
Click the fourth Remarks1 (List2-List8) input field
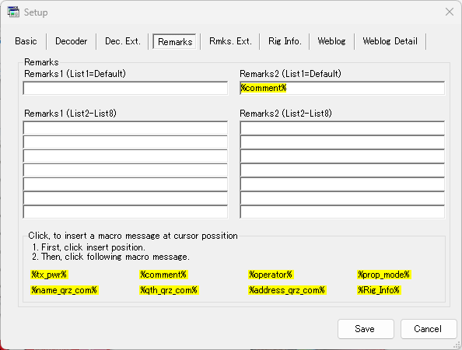(x=125, y=170)
